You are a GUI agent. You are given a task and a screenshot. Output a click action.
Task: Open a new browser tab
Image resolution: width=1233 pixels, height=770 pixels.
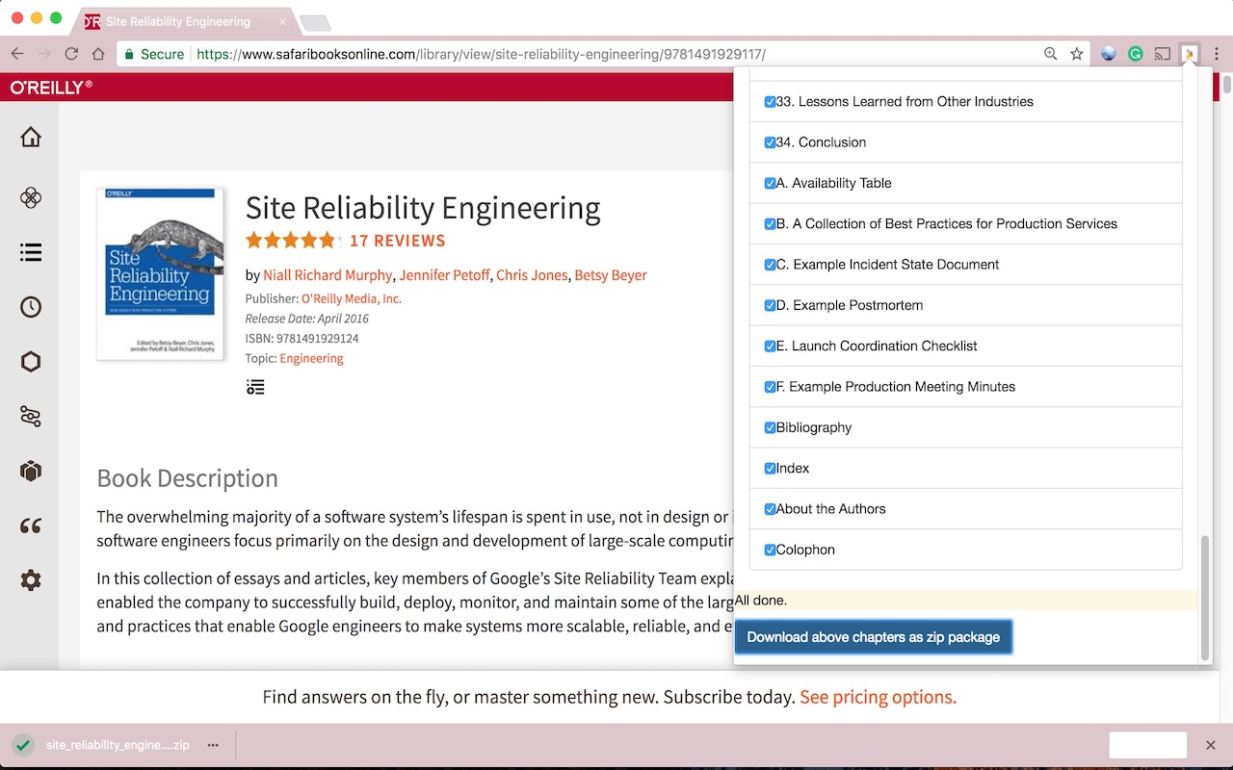315,22
